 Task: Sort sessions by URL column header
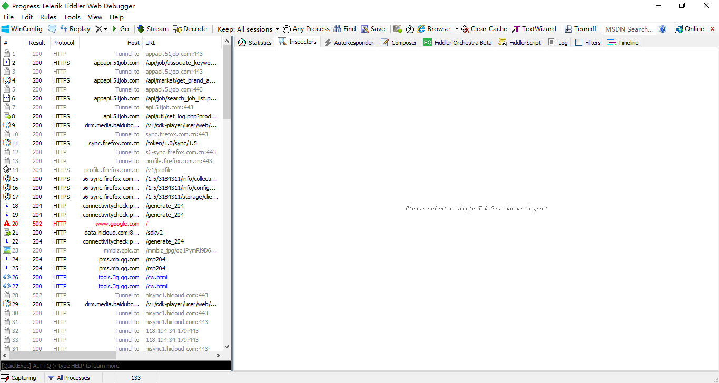pos(182,43)
